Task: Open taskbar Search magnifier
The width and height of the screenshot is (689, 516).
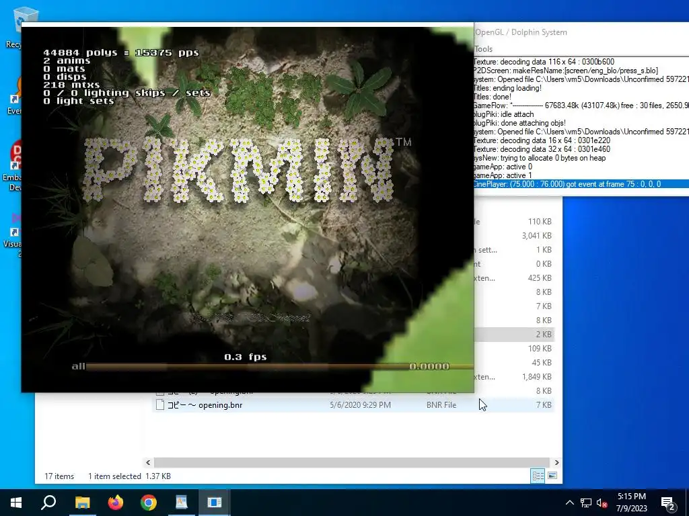Action: pos(48,503)
